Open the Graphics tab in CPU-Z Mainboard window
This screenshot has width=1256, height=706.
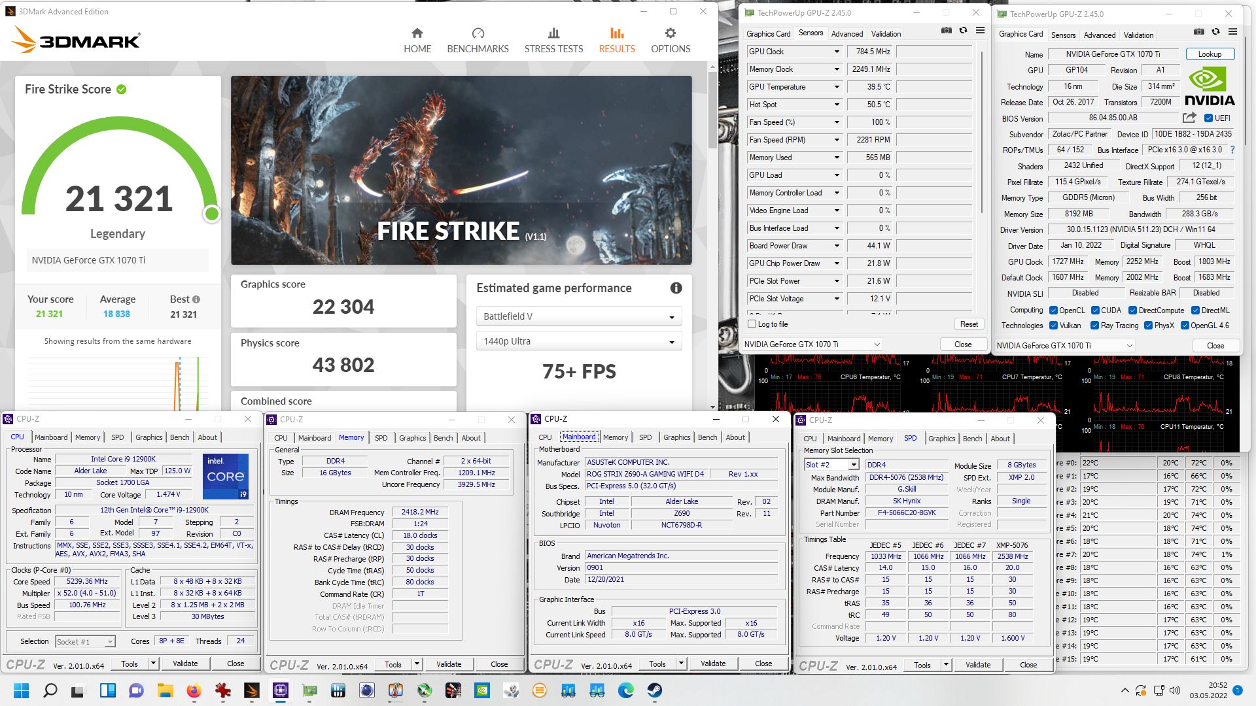[676, 437]
